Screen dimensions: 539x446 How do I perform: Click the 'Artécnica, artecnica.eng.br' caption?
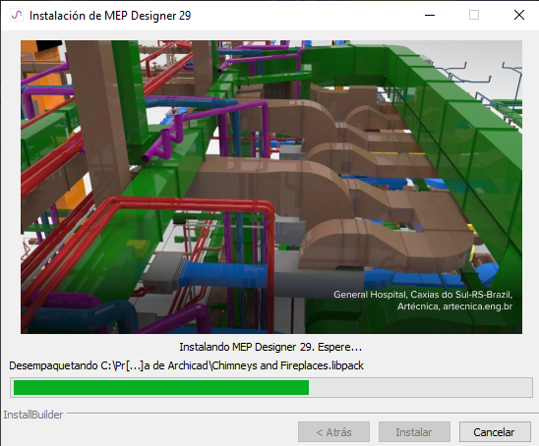(x=454, y=306)
